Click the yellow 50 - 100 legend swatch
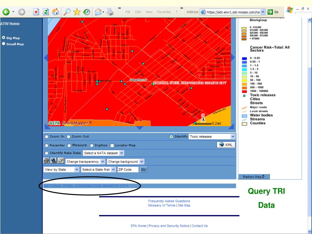The width and height of the screenshot is (312, 234). [244, 80]
